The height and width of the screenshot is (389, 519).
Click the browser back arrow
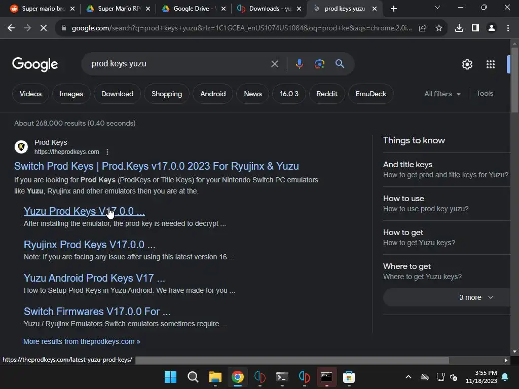[11, 28]
